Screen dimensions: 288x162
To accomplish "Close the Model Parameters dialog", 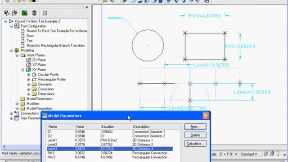I will (x=206, y=116).
